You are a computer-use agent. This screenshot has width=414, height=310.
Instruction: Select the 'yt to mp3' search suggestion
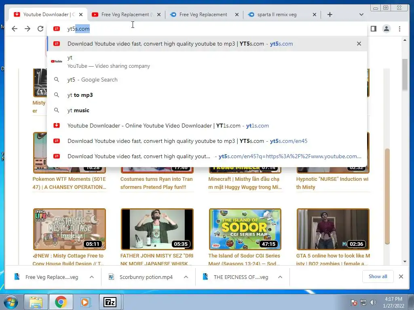(x=207, y=95)
